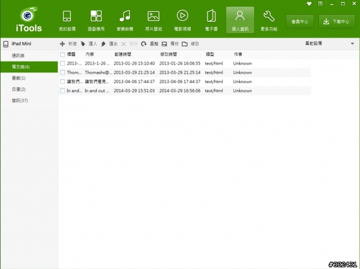
Task: Select the Personal Info (個人資訊) section
Action: click(x=240, y=20)
